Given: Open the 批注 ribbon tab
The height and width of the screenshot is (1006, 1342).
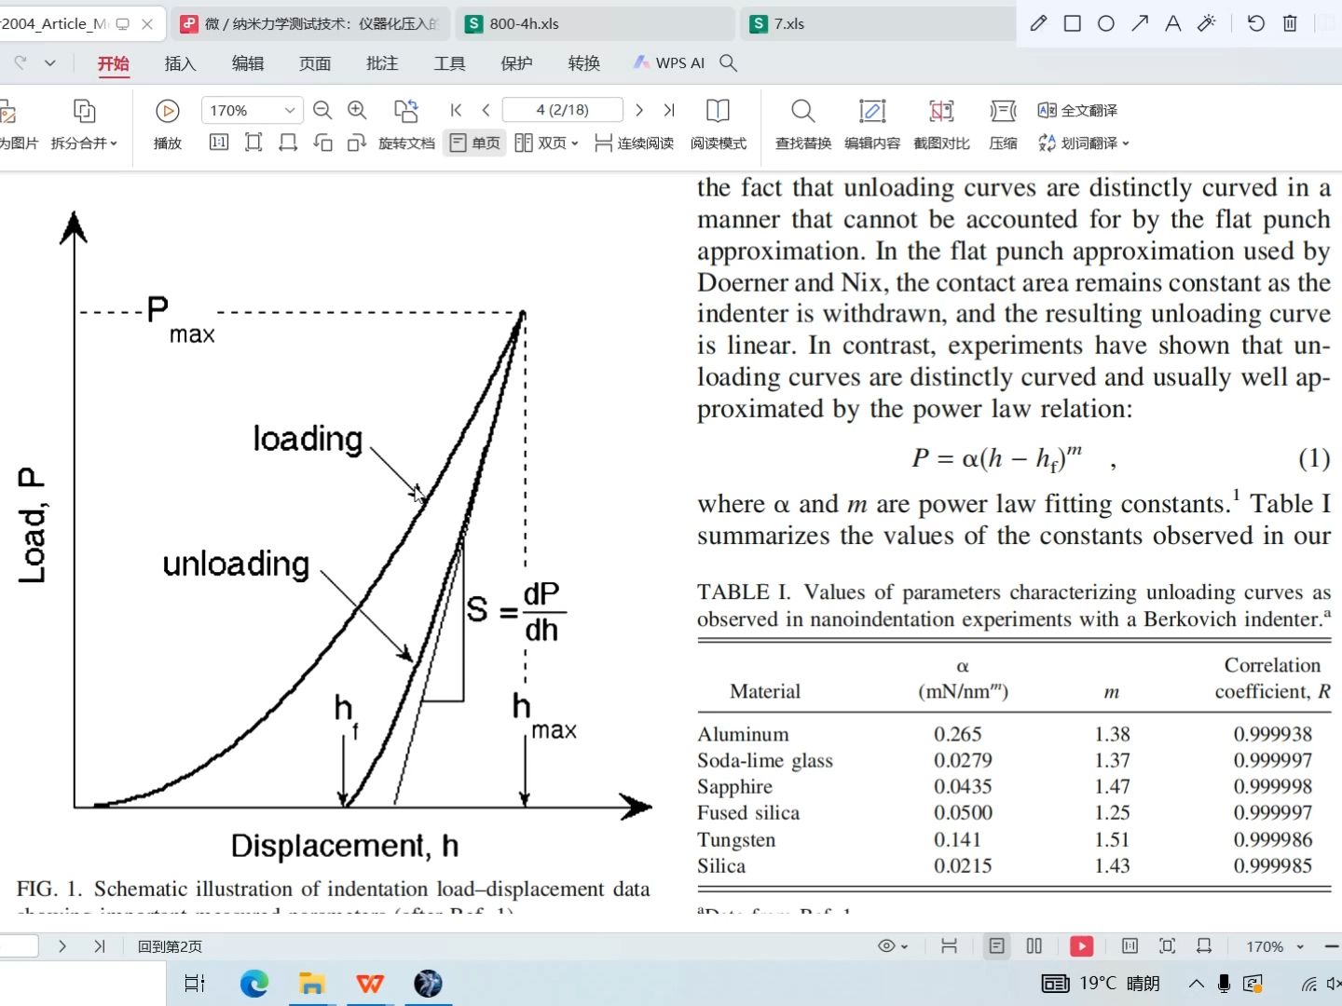Looking at the screenshot, I should click(382, 63).
